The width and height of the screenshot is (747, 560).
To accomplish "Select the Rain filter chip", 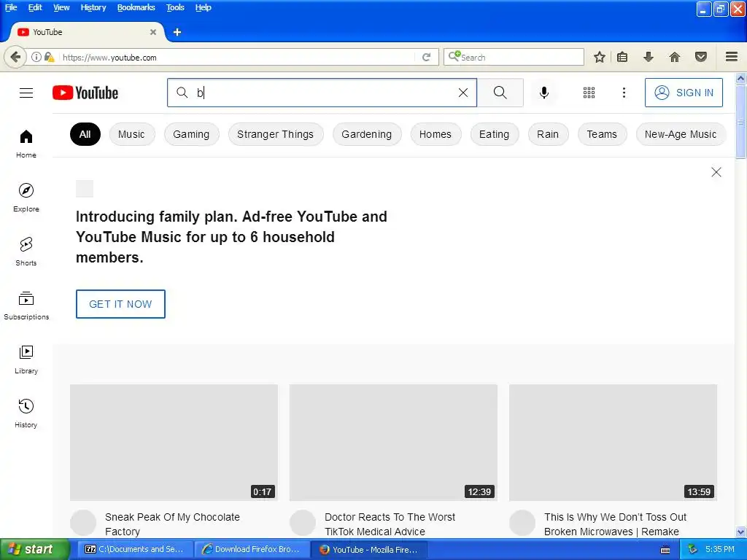I will click(x=548, y=134).
